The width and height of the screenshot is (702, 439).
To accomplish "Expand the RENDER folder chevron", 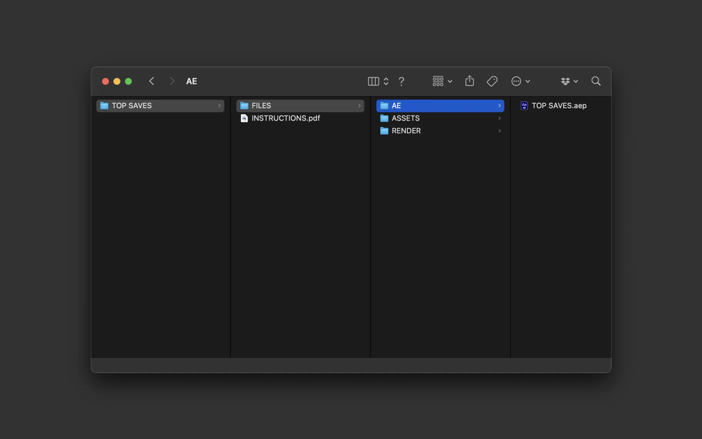I will (x=499, y=131).
